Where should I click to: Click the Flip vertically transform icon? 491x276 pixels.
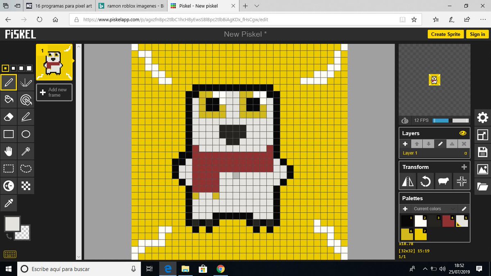pos(408,181)
